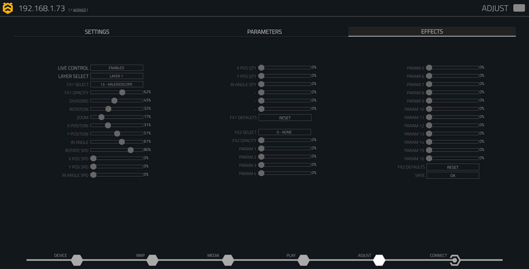Open the PLAY page via its hexagon icon
This screenshot has height=269, width=529.
point(304,260)
